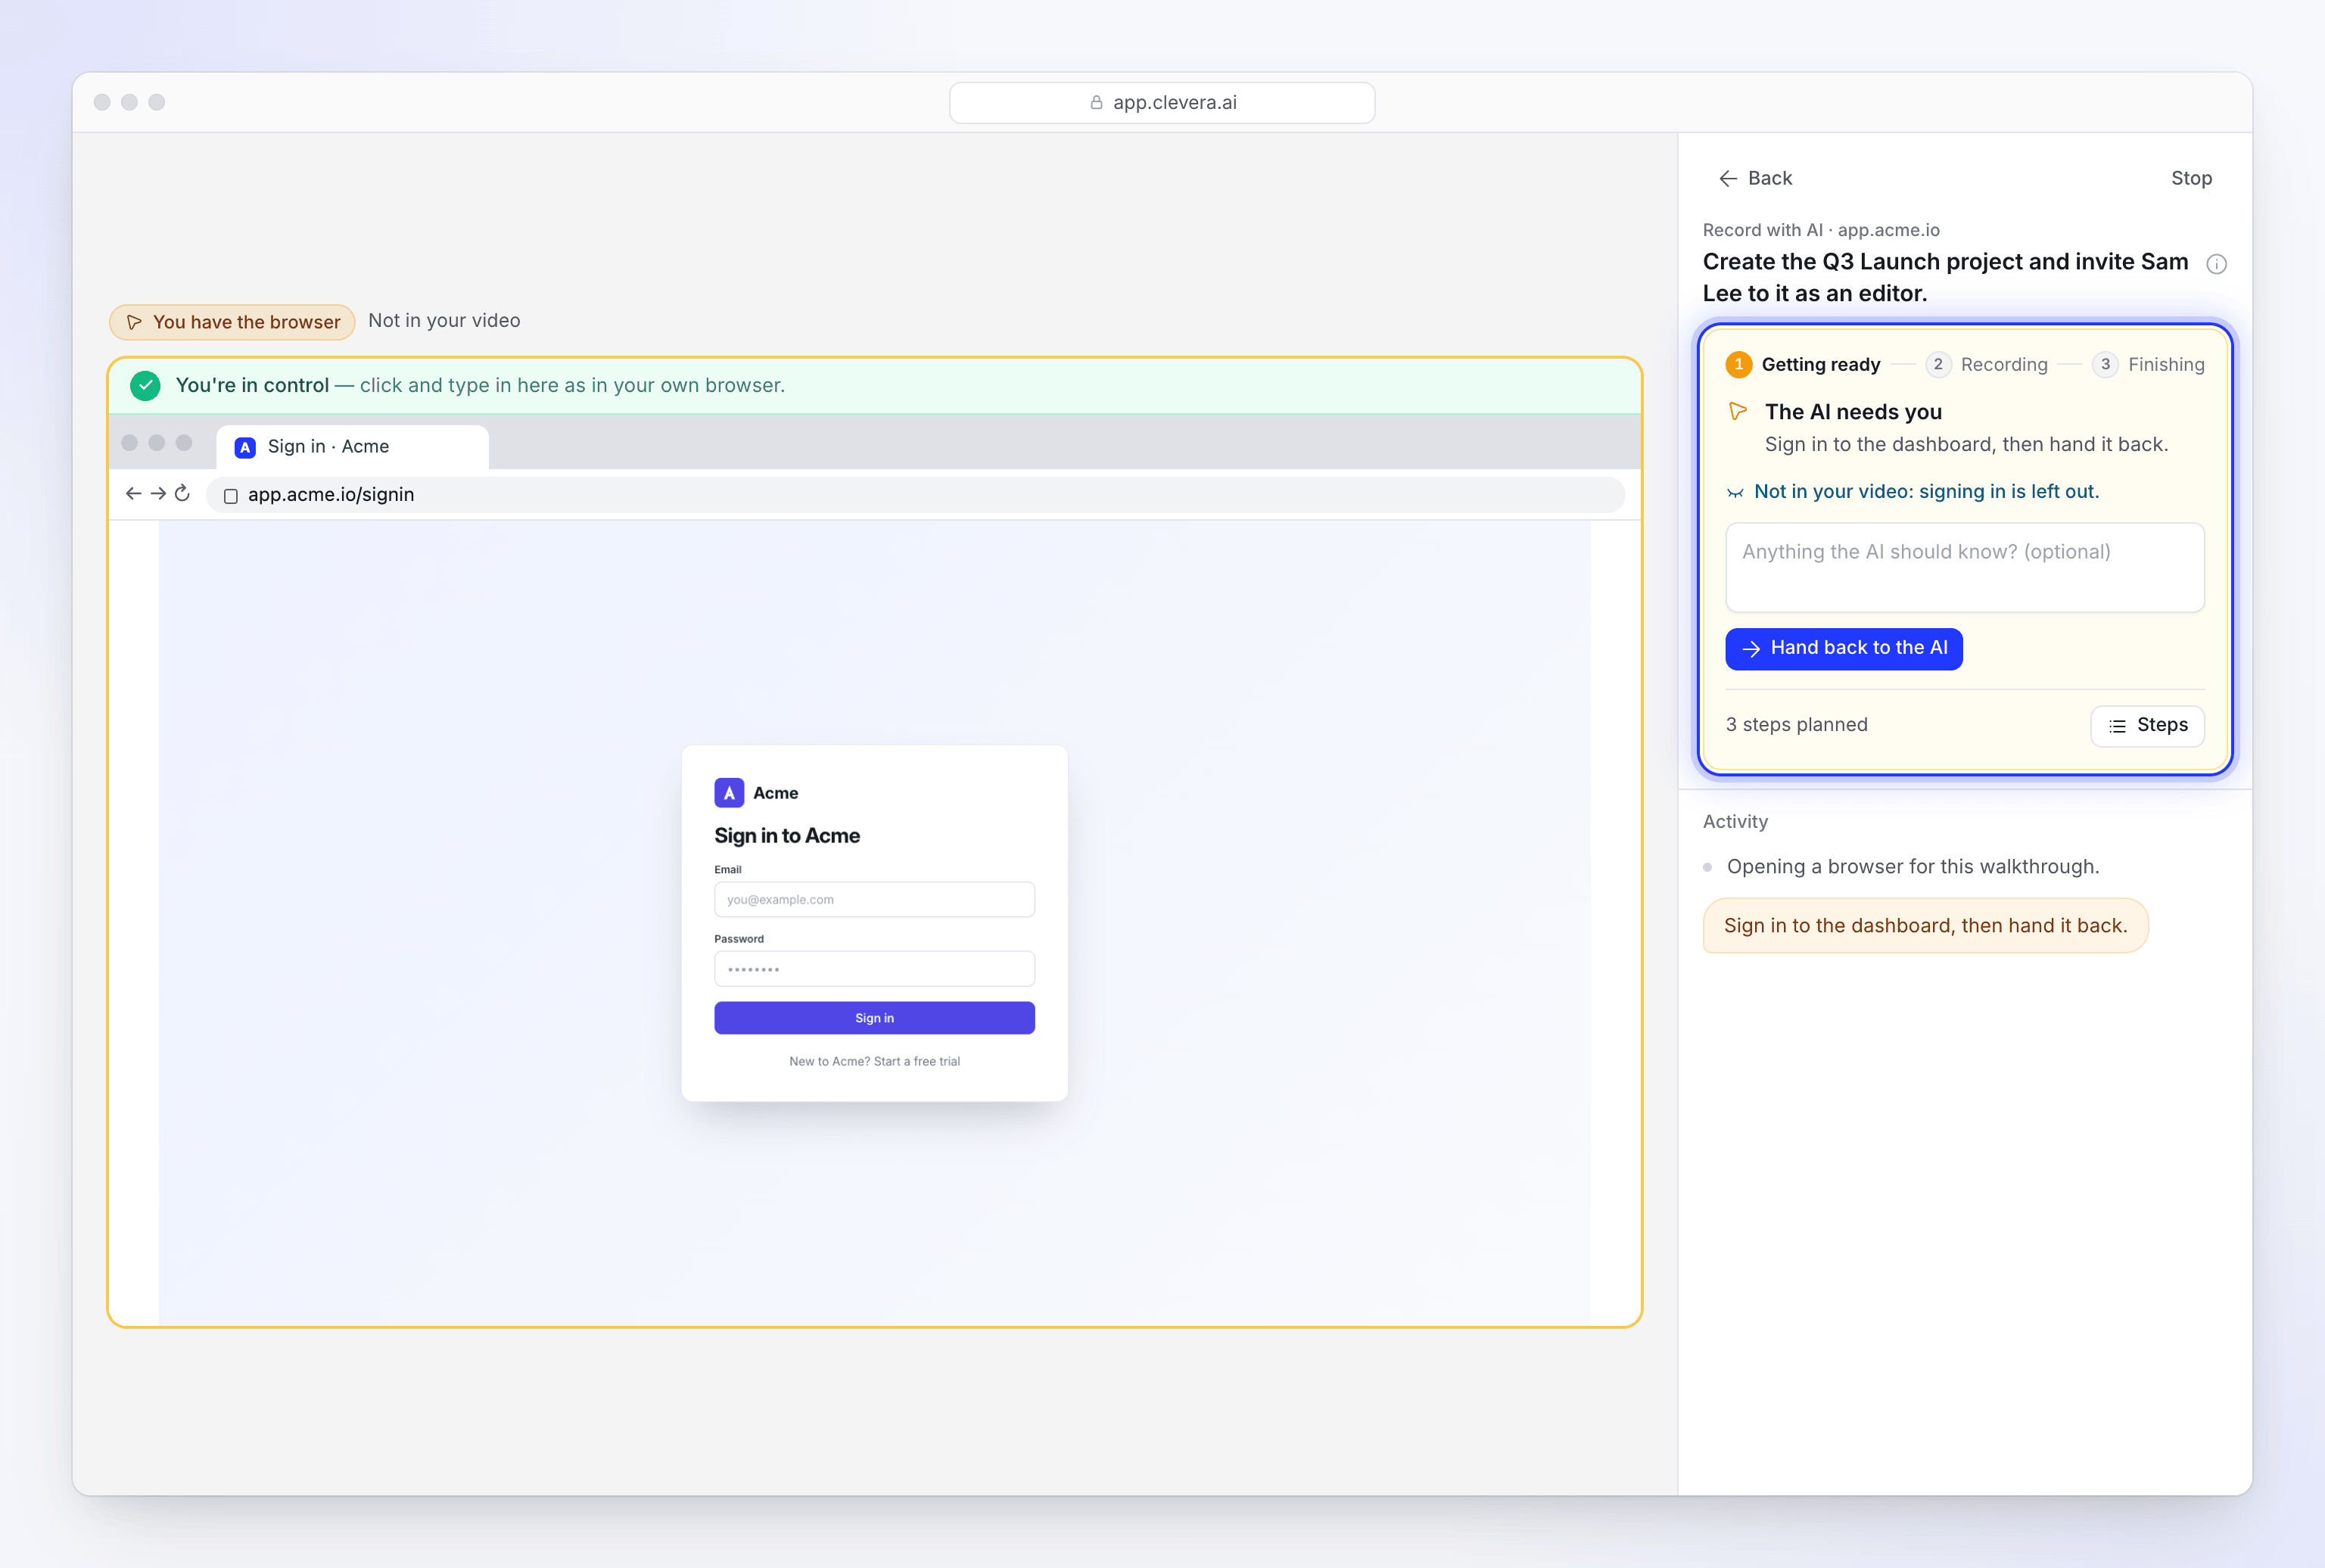Click the orange cursor icon beside 'The AI needs you'
This screenshot has height=1568, width=2325.
(x=1738, y=411)
